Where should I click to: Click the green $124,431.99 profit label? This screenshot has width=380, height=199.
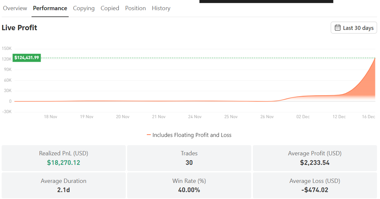click(27, 58)
